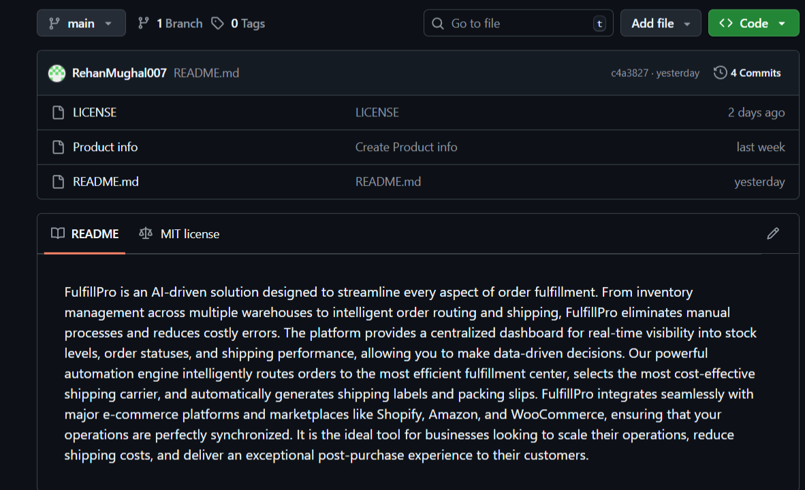Click the Go to file search field
The image size is (805, 490).
pyautogui.click(x=518, y=23)
